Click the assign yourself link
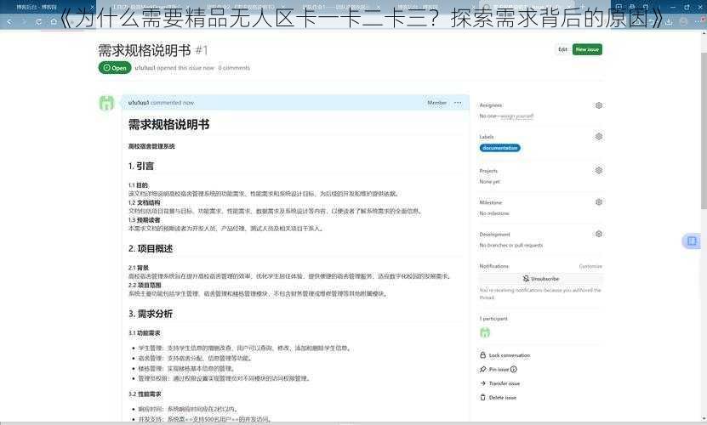 tap(516, 116)
